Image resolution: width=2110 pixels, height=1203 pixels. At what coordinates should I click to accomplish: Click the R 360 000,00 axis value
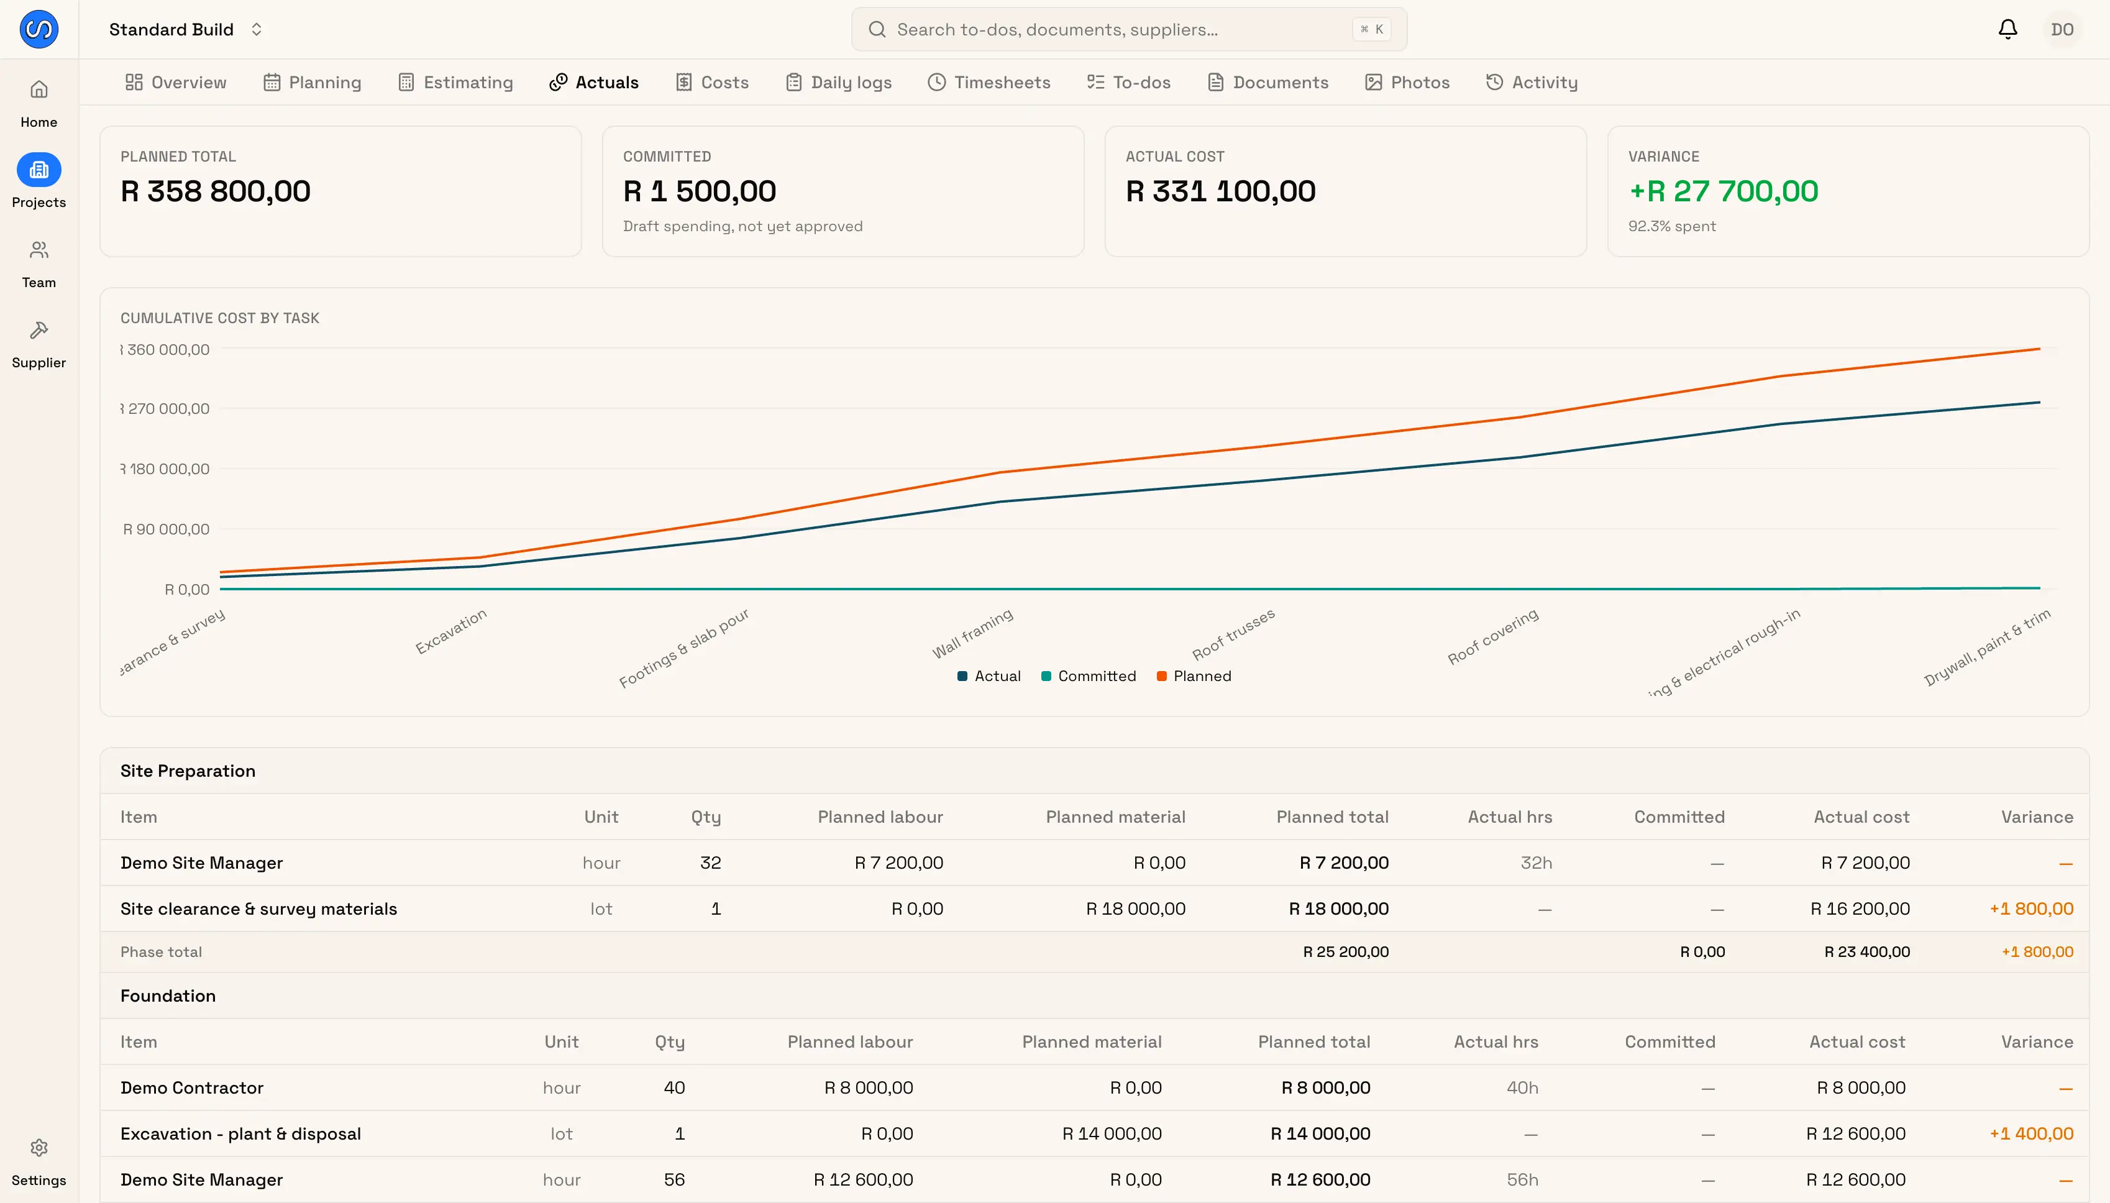point(165,349)
